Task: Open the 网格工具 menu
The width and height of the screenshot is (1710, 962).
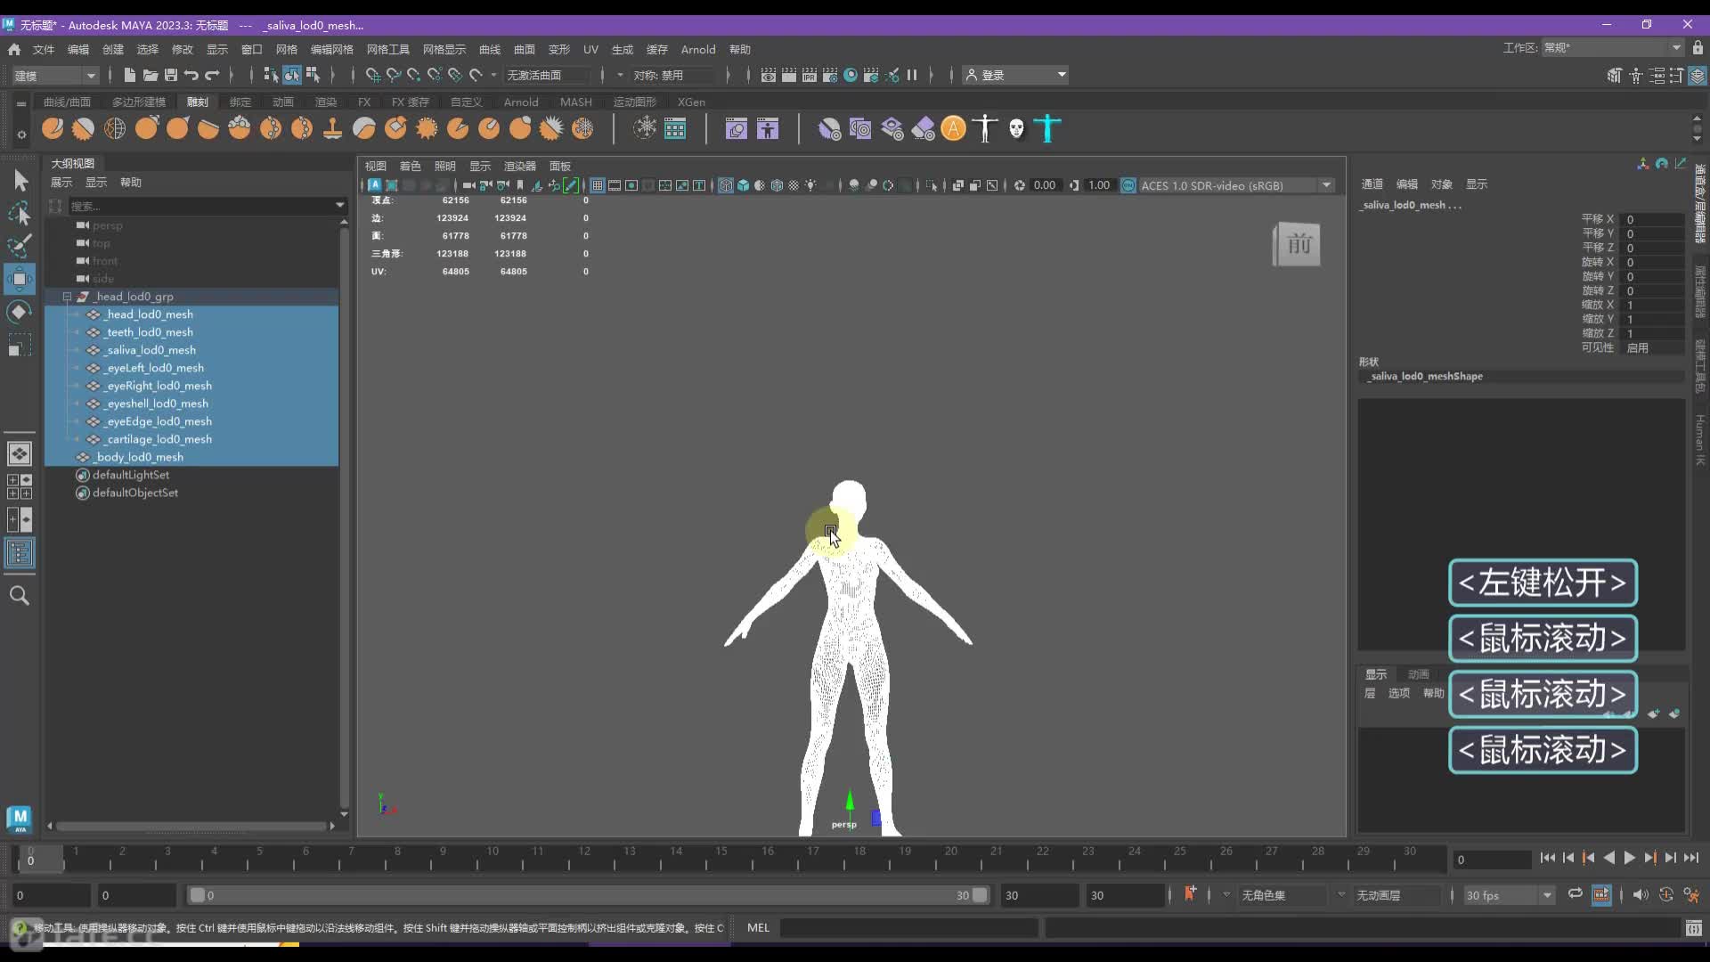Action: pos(388,49)
